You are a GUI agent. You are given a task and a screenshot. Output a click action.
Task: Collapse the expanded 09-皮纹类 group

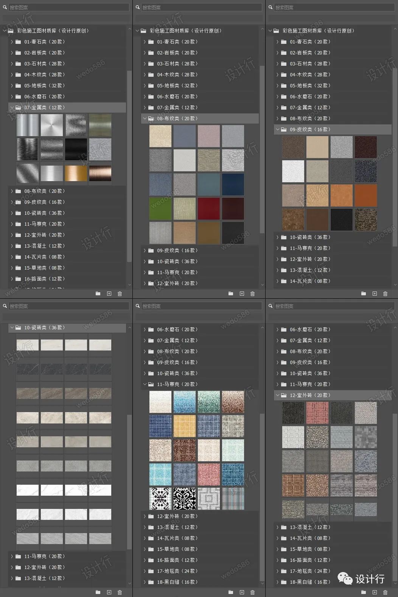pos(277,129)
